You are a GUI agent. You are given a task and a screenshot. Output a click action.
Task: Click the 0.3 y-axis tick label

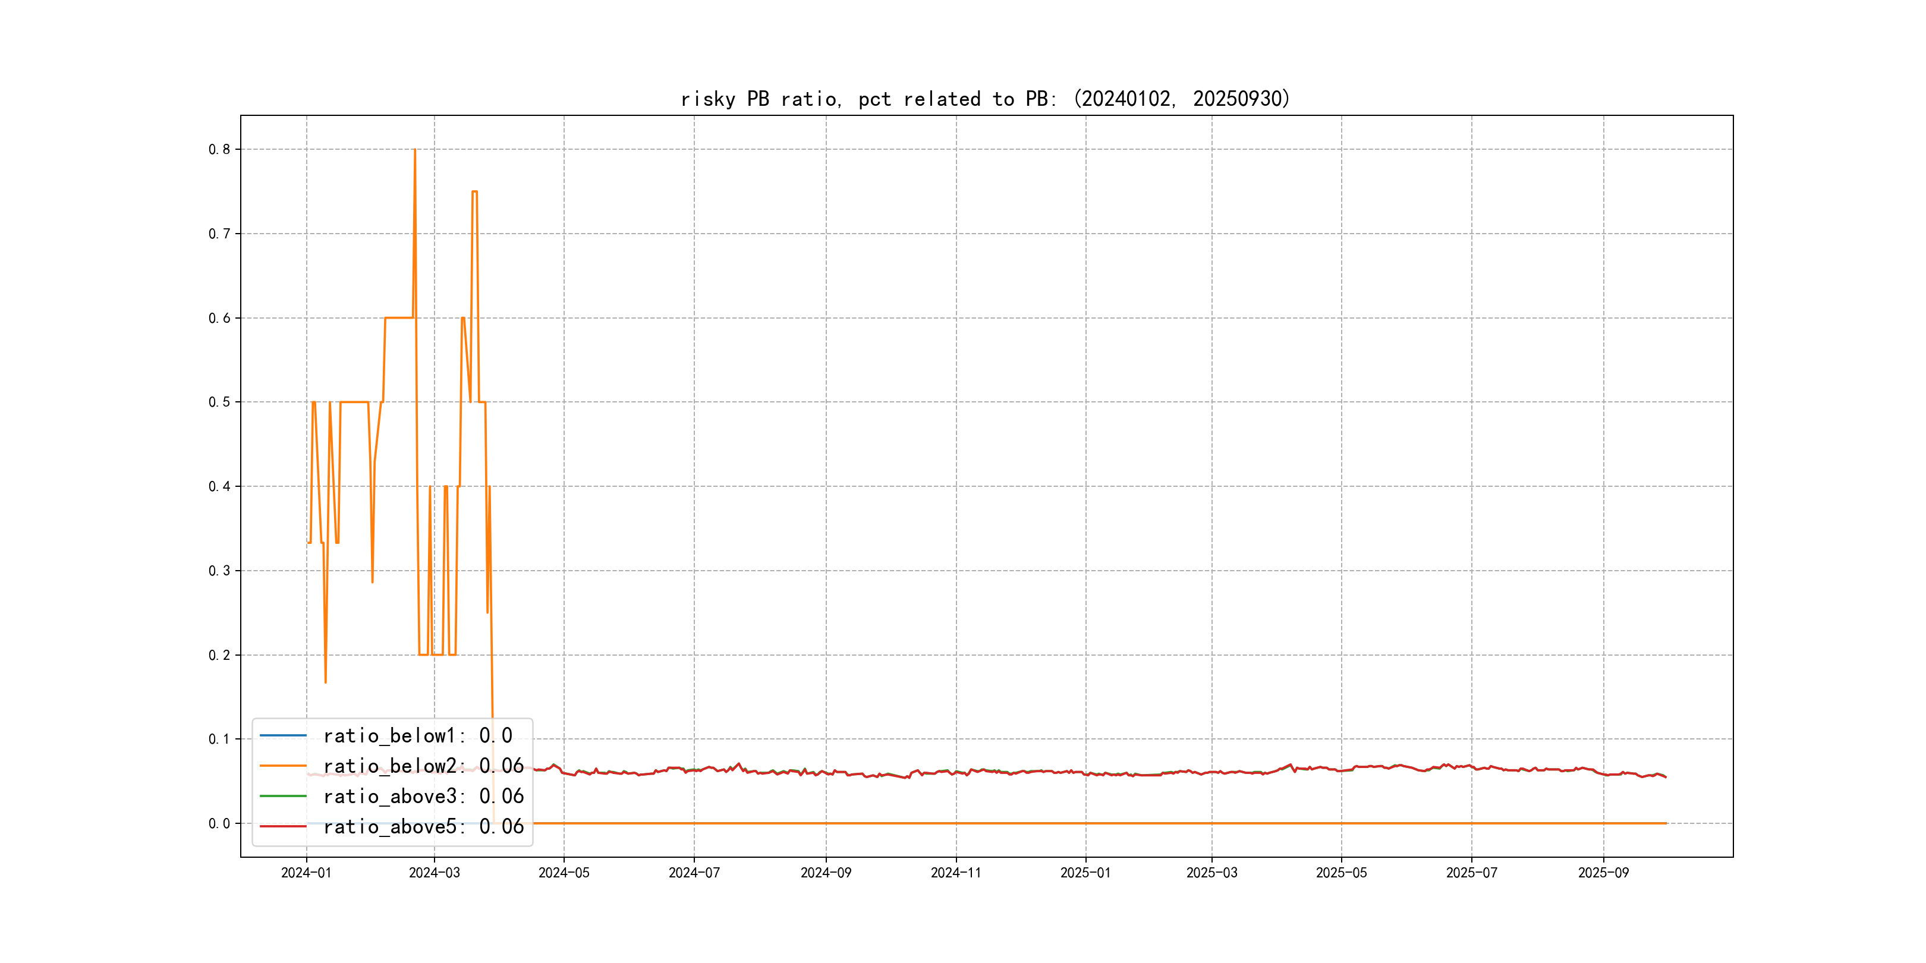[x=219, y=571]
